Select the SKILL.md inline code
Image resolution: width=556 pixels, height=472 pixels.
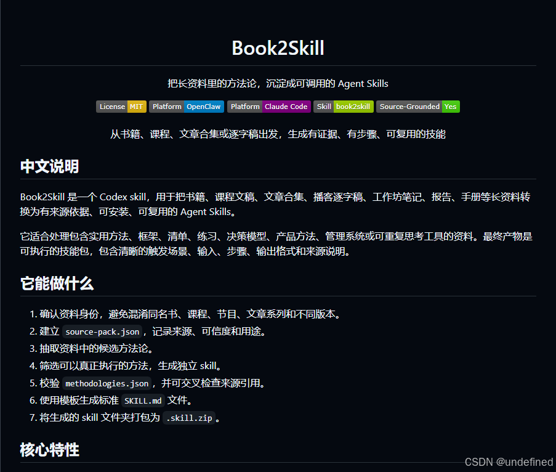click(x=143, y=401)
